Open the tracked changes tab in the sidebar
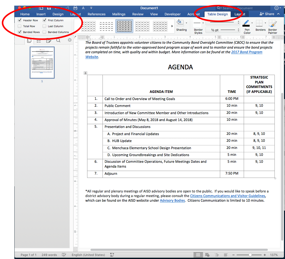This screenshot has width=285, height=259. point(48,40)
